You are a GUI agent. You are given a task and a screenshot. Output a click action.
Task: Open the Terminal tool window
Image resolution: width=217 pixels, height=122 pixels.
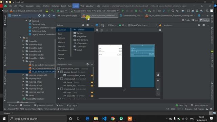click(x=25, y=105)
